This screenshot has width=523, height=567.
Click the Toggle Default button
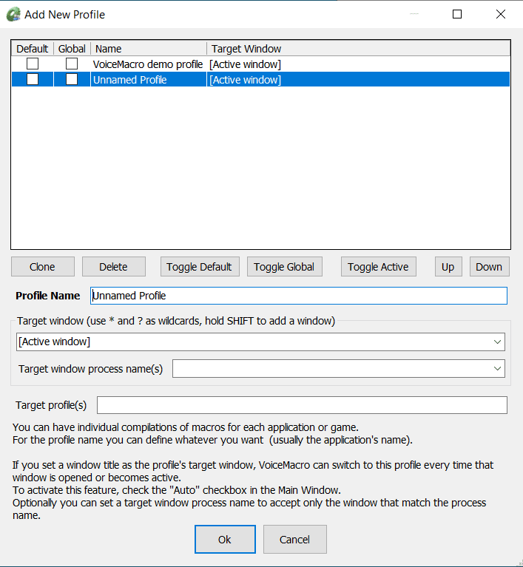tap(200, 267)
